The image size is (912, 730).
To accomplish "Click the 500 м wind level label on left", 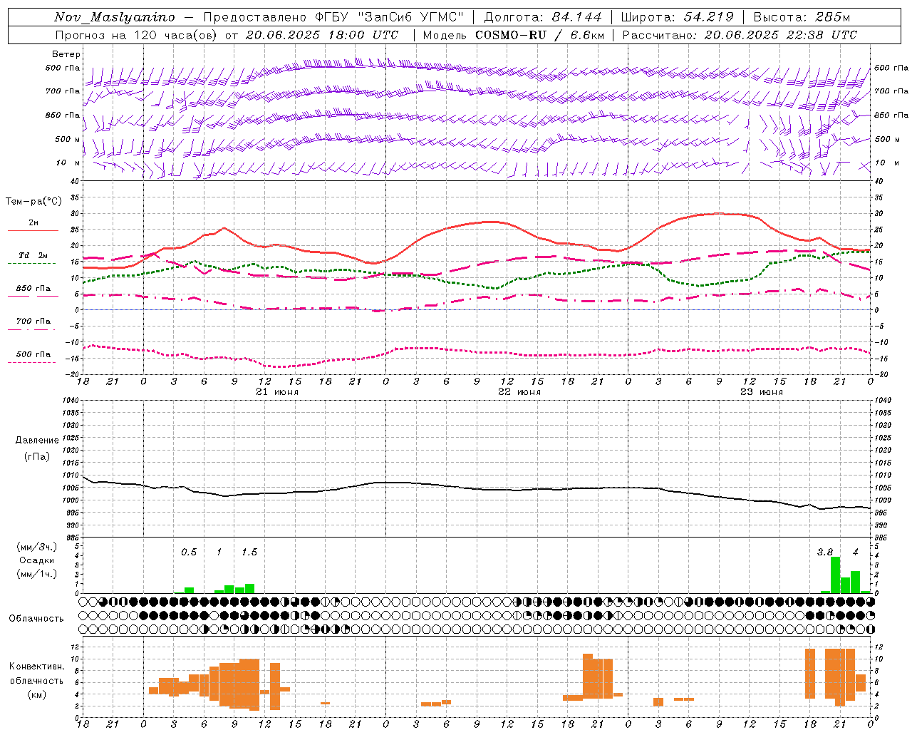I will (x=68, y=139).
